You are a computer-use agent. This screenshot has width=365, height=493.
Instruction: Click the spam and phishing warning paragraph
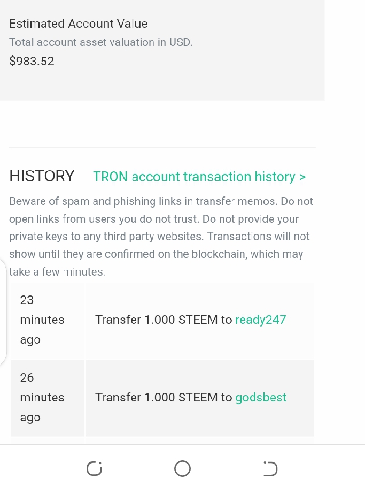point(161,237)
